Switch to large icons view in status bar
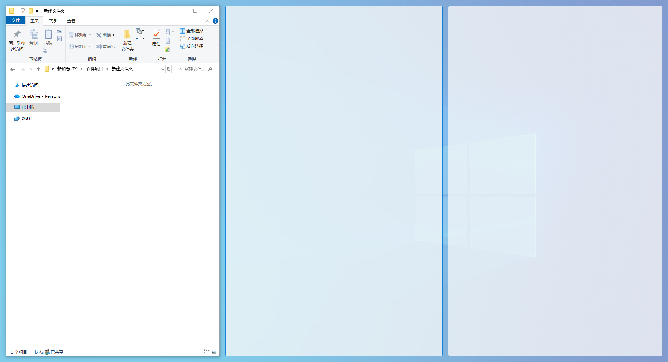Viewport: 668px width, 362px height. (214, 352)
